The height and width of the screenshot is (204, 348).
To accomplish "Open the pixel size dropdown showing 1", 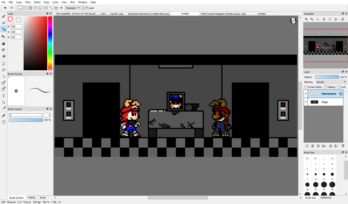I will pos(85,8).
